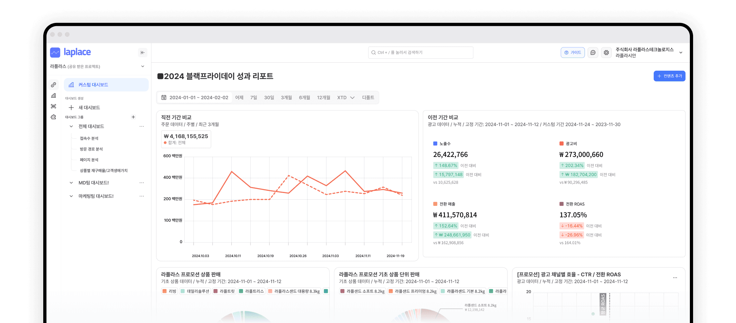Open the company account dropdown

[x=681, y=53]
